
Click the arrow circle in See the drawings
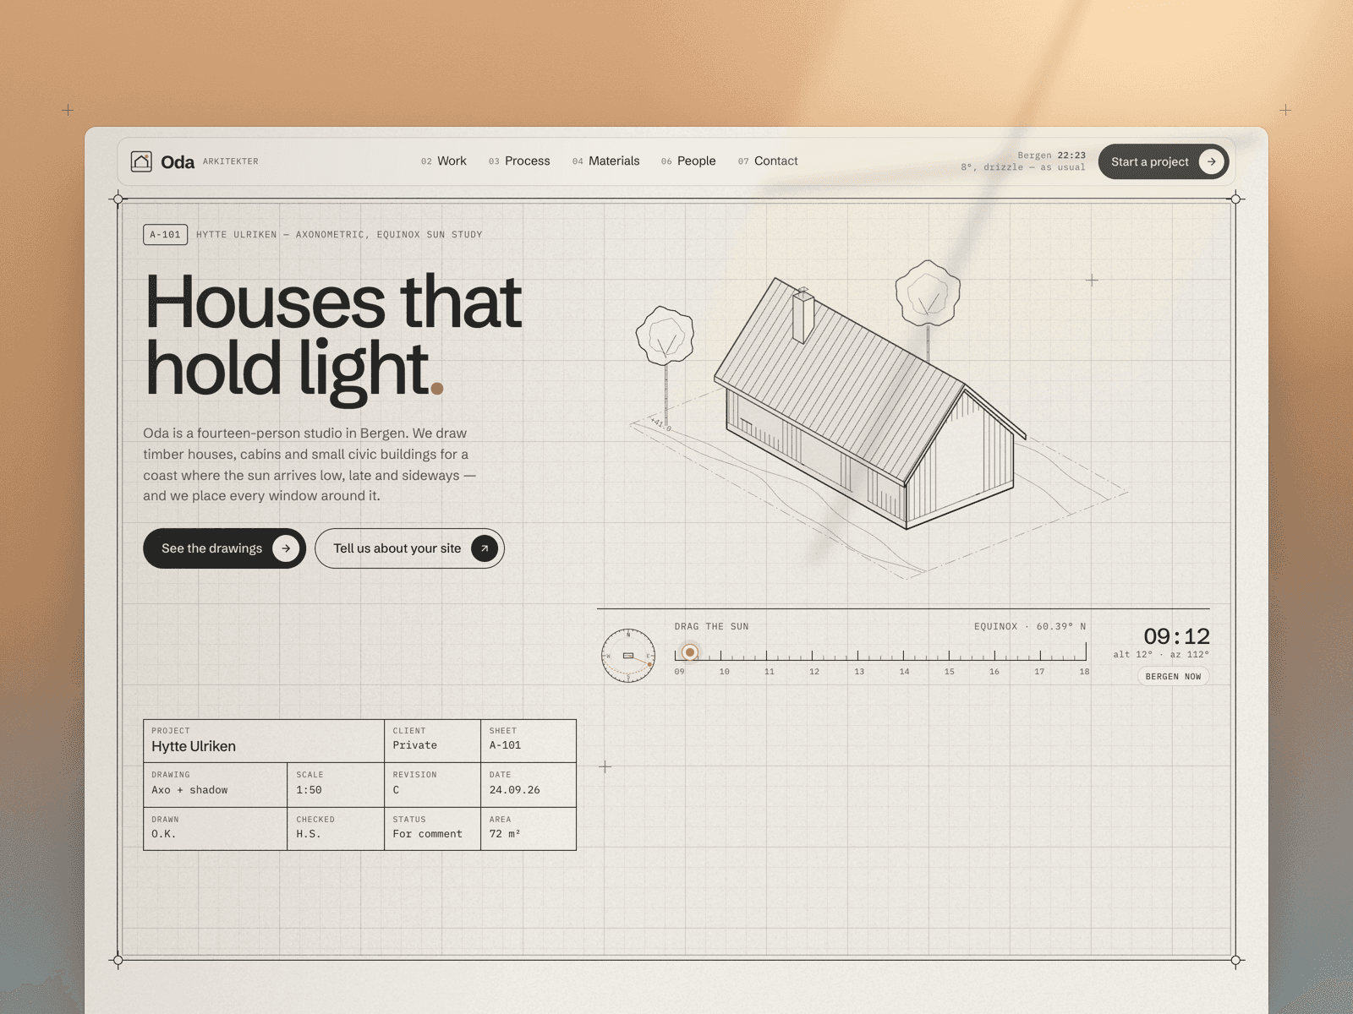coord(286,548)
